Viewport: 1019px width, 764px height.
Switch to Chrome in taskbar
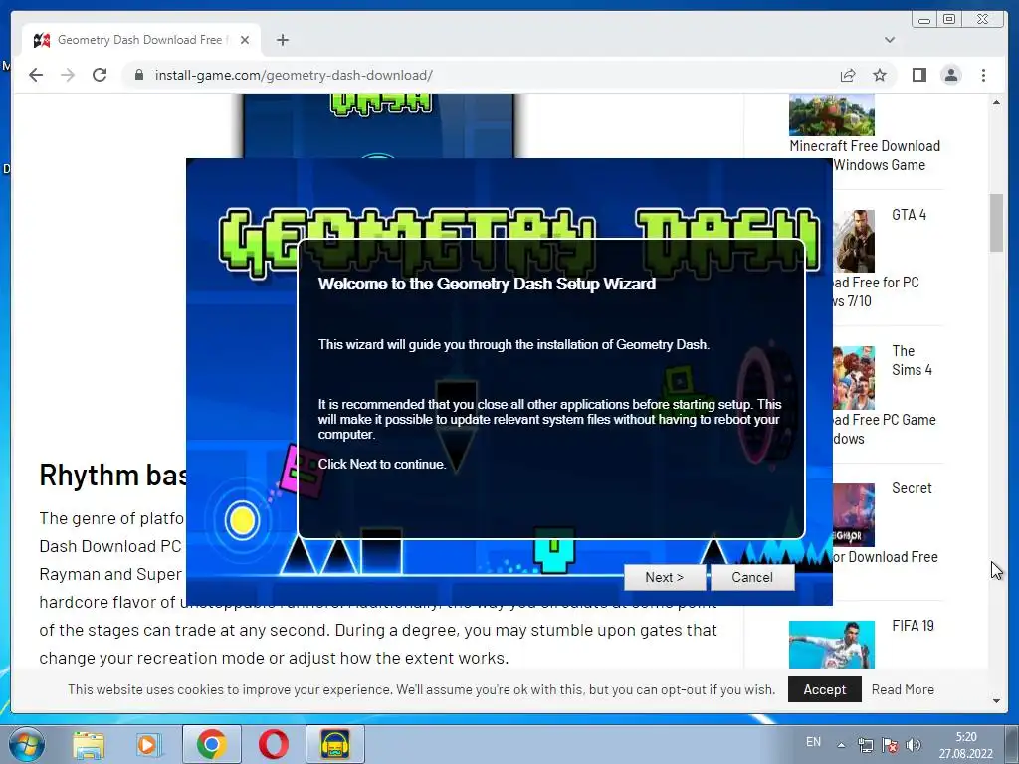tap(212, 744)
